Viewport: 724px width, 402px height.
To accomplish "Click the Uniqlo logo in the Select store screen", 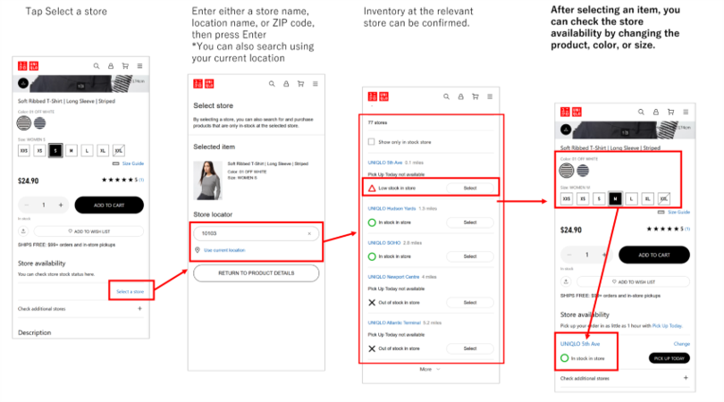I will coord(204,83).
